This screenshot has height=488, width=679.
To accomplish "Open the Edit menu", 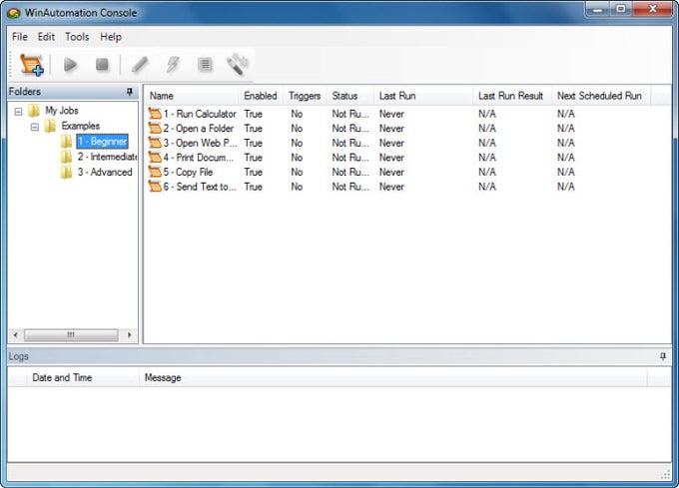I will click(46, 37).
